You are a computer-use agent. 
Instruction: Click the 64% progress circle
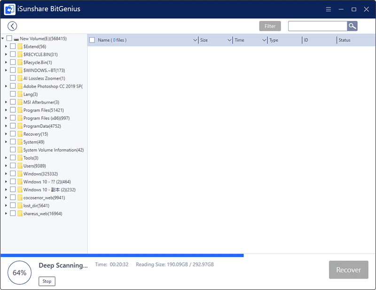point(19,273)
